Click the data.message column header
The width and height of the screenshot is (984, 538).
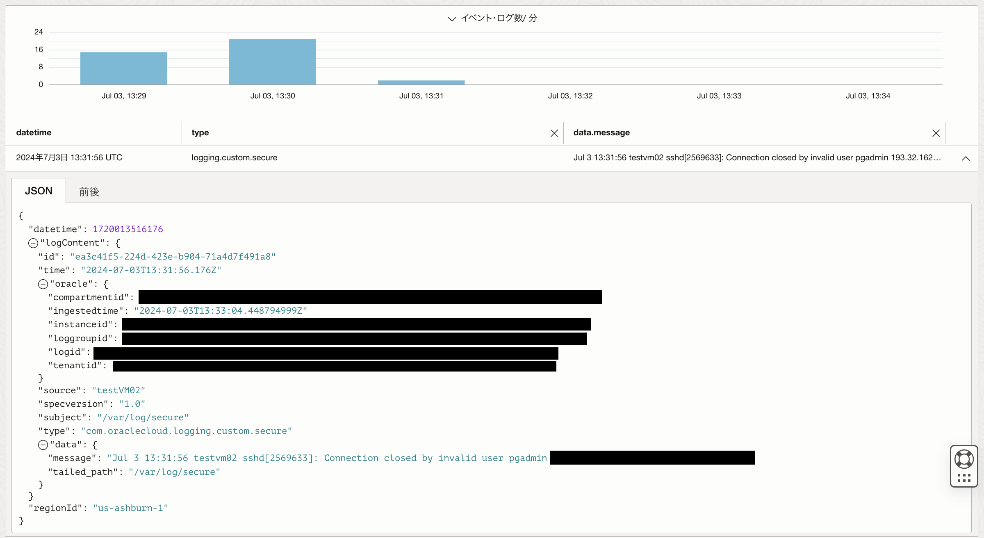pos(601,132)
